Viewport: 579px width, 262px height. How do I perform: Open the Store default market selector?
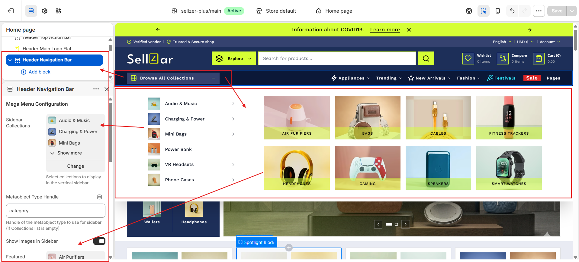coord(276,11)
